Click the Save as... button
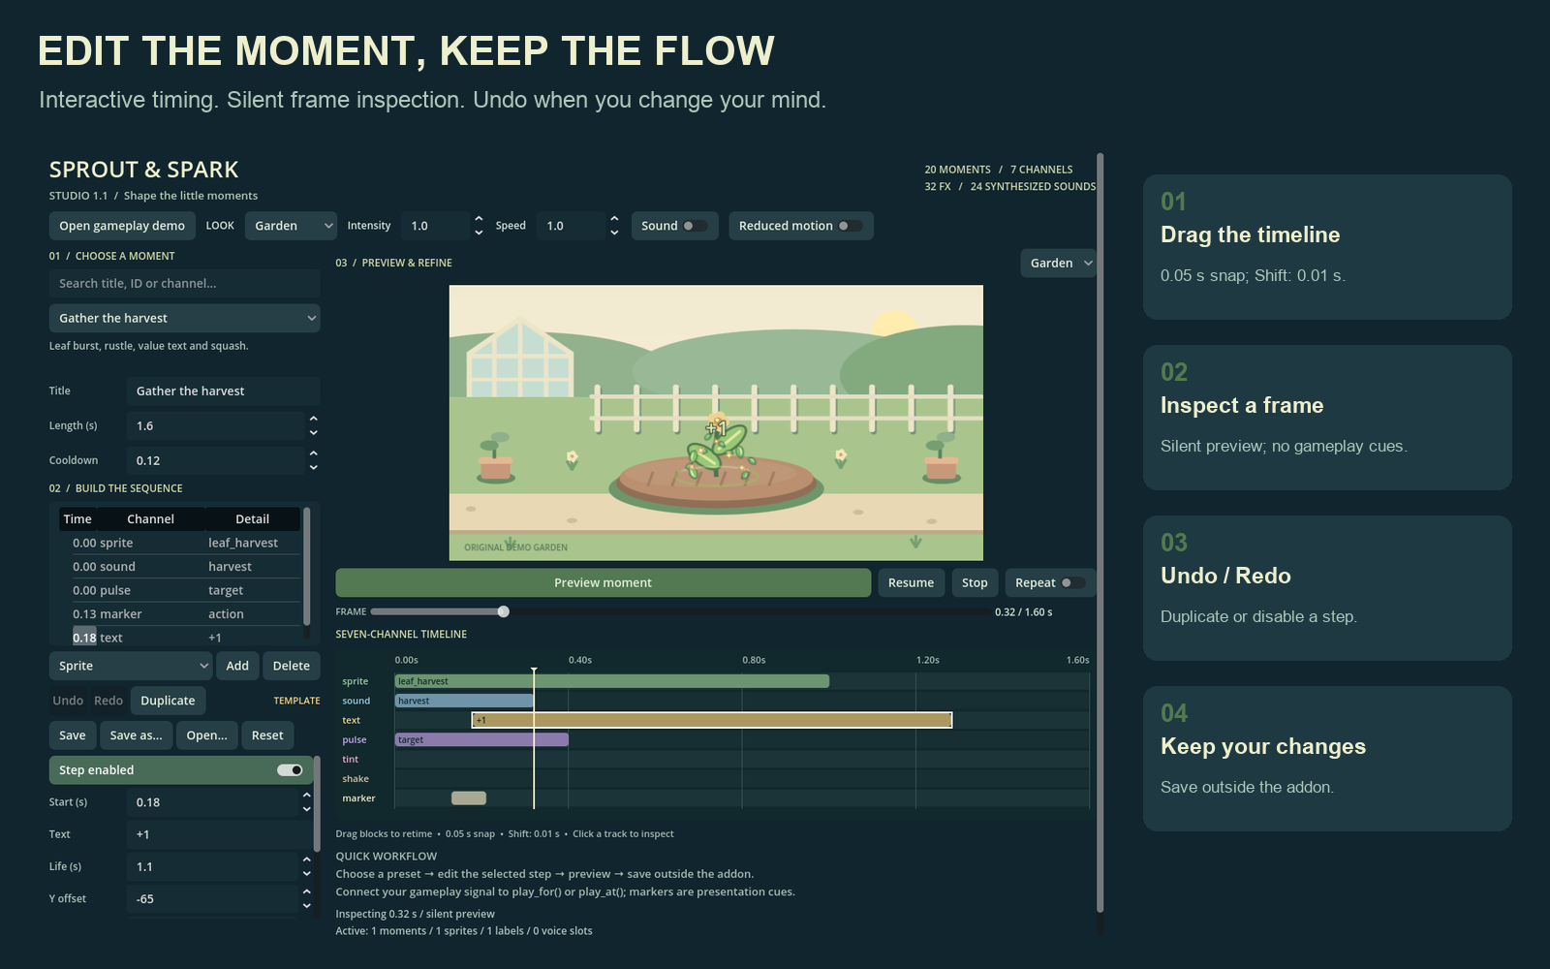 coord(137,735)
